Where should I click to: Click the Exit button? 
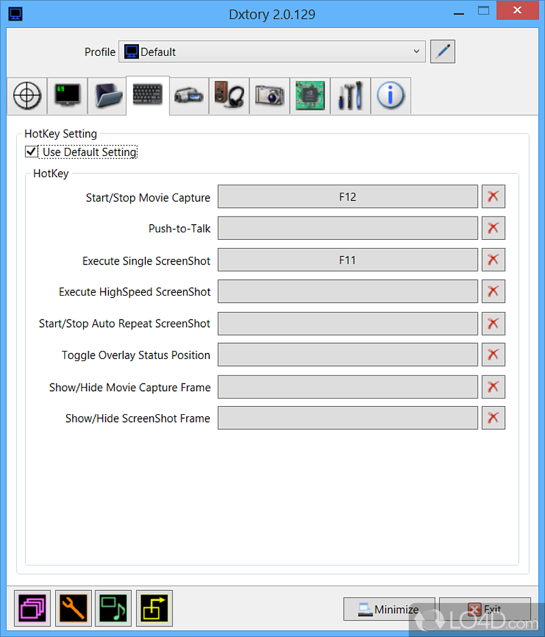(x=485, y=609)
